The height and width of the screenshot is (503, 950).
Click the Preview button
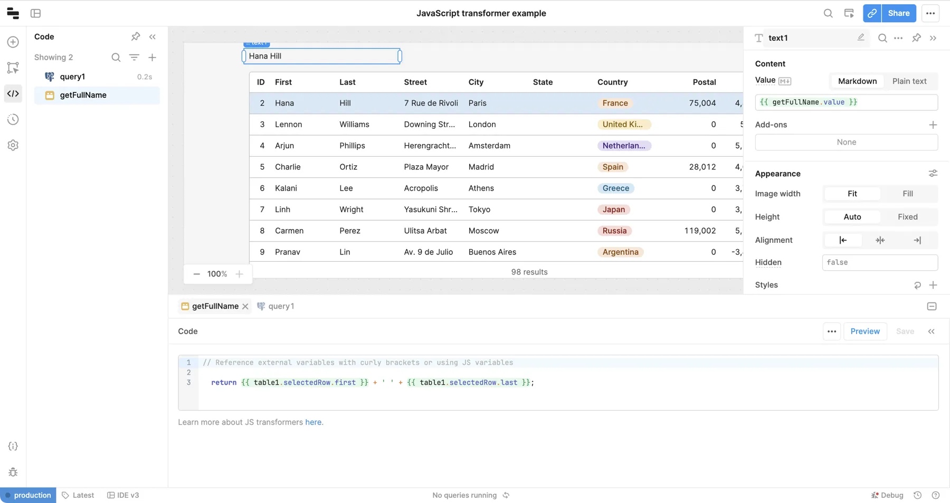[865, 331]
